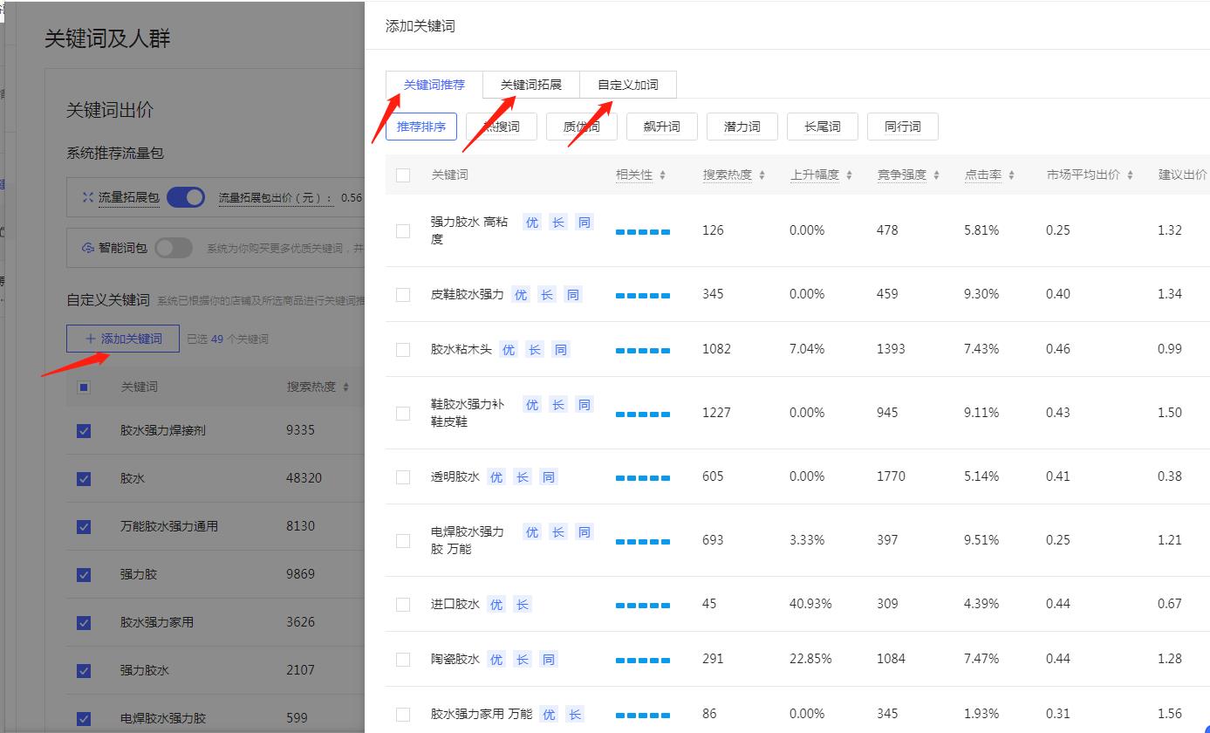Screen dimensions: 1210x733
Task: Click 长 tag on 鞋胶水强力补鞋皮鞋 row
Action: [x=558, y=405]
